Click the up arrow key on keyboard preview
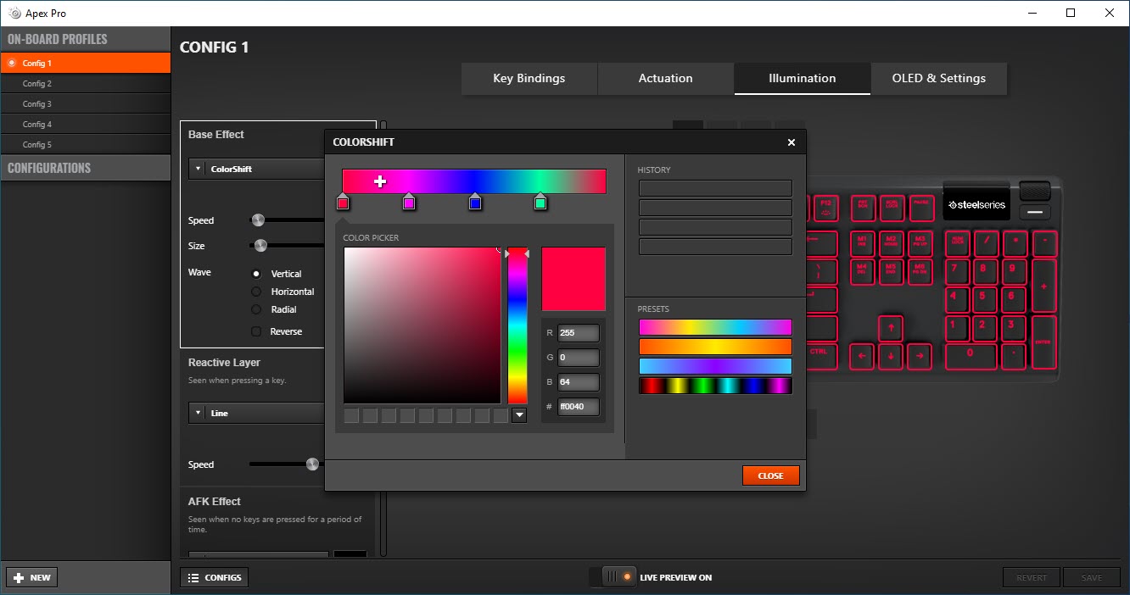The width and height of the screenshot is (1130, 595). [x=890, y=327]
